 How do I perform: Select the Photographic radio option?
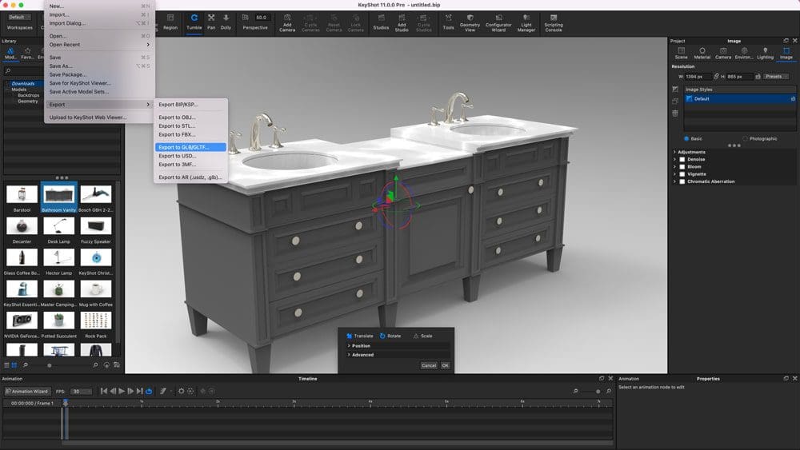click(746, 138)
